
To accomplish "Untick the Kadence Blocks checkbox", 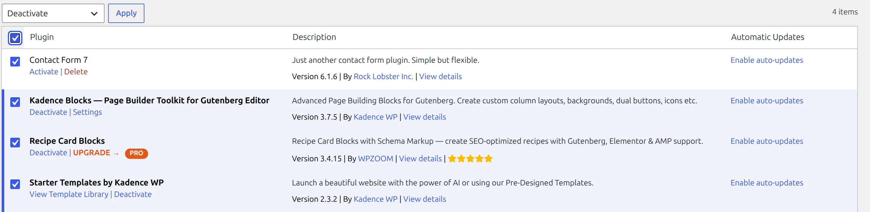I will (15, 102).
